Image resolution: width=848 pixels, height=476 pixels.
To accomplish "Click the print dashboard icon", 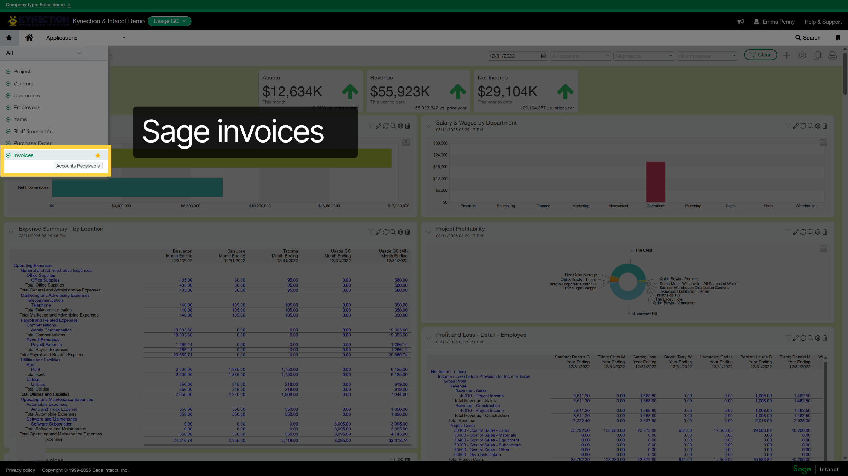I will tap(832, 55).
